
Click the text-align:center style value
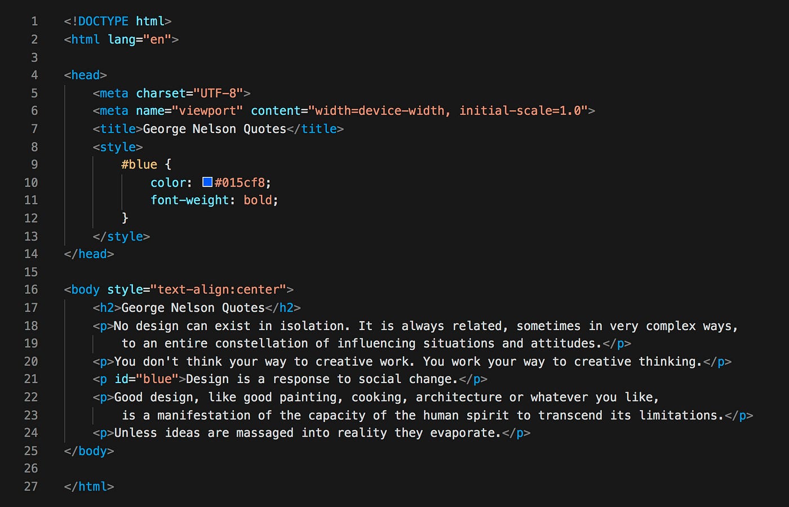[219, 290]
